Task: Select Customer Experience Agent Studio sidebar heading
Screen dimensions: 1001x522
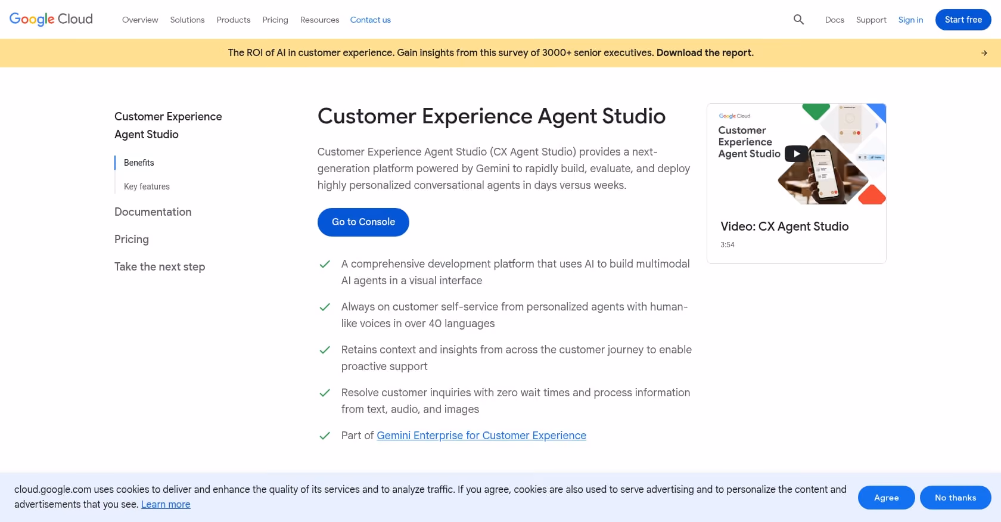Action: [x=168, y=125]
